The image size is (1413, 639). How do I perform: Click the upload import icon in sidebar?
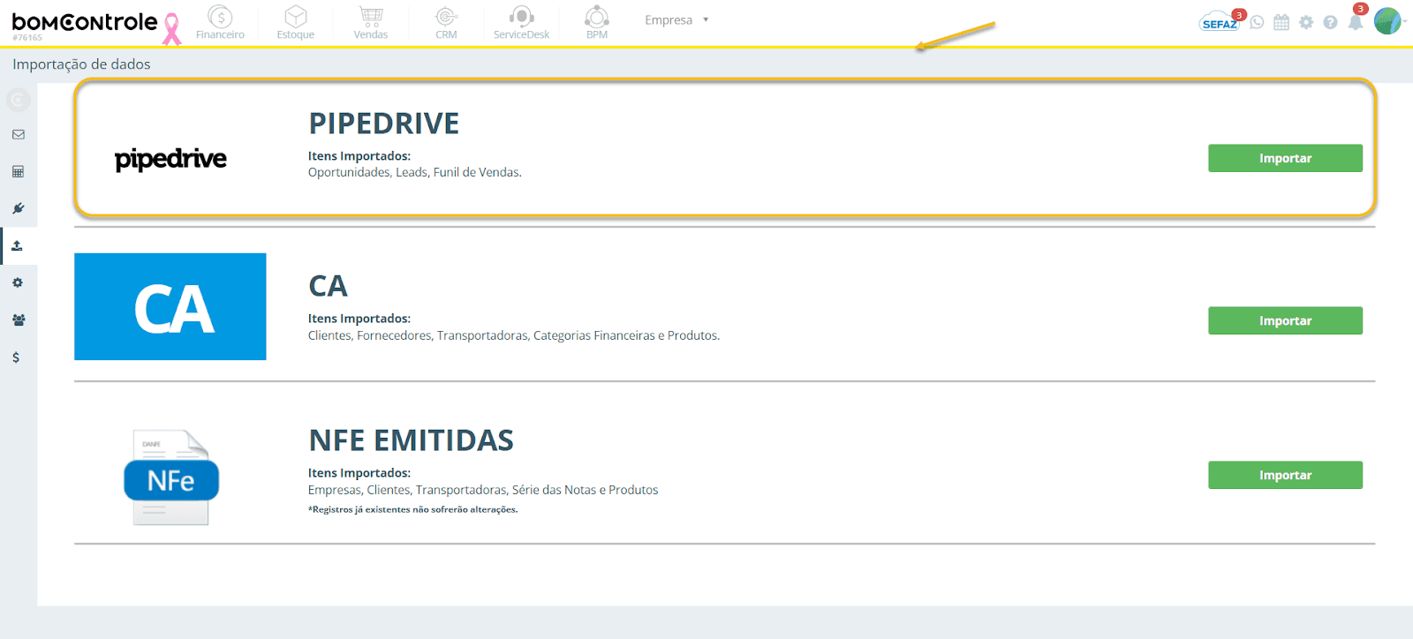coord(17,246)
